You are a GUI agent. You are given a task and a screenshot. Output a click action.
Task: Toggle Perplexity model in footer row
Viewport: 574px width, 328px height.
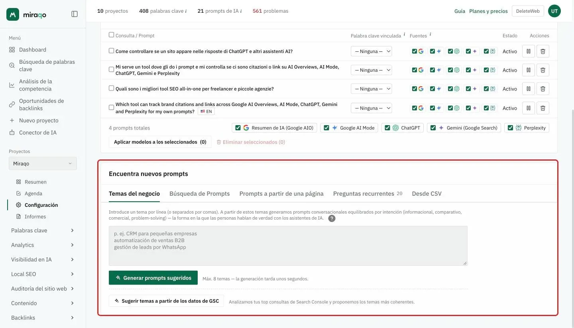coord(510,128)
